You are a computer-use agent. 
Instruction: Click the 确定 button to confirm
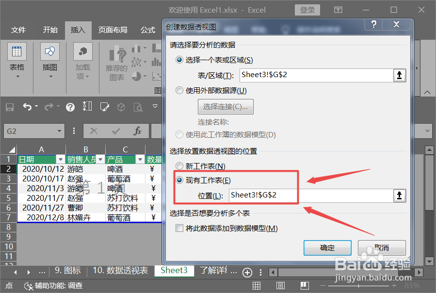coord(327,247)
